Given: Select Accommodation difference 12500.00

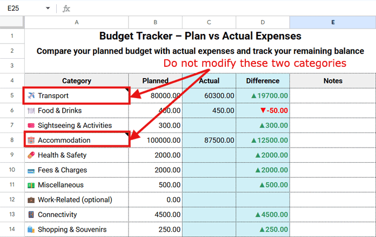Looking at the screenshot, I should [x=263, y=140].
